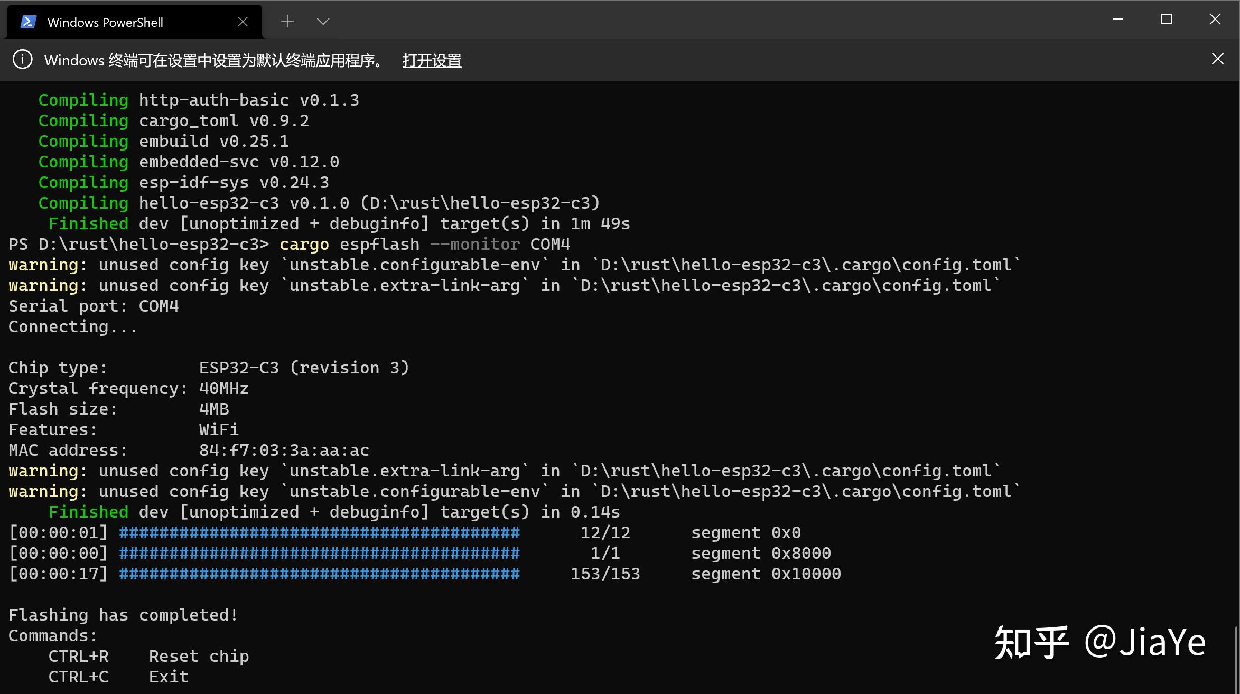
Task: Click 'ESP32-C3 (revision 3)' chip type value
Action: click(304, 368)
